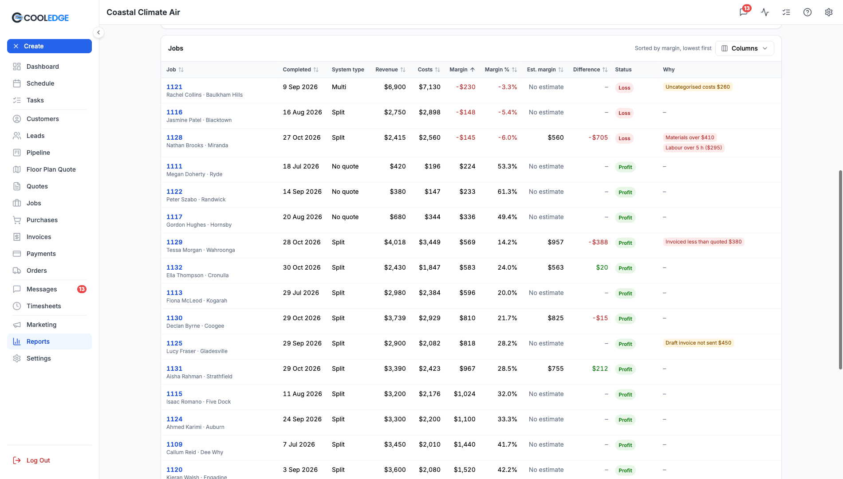Open job 1128 link
The image size is (843, 479).
tap(174, 137)
